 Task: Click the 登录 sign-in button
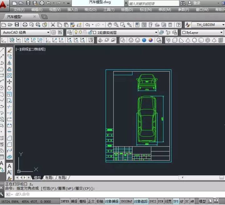click(x=194, y=3)
